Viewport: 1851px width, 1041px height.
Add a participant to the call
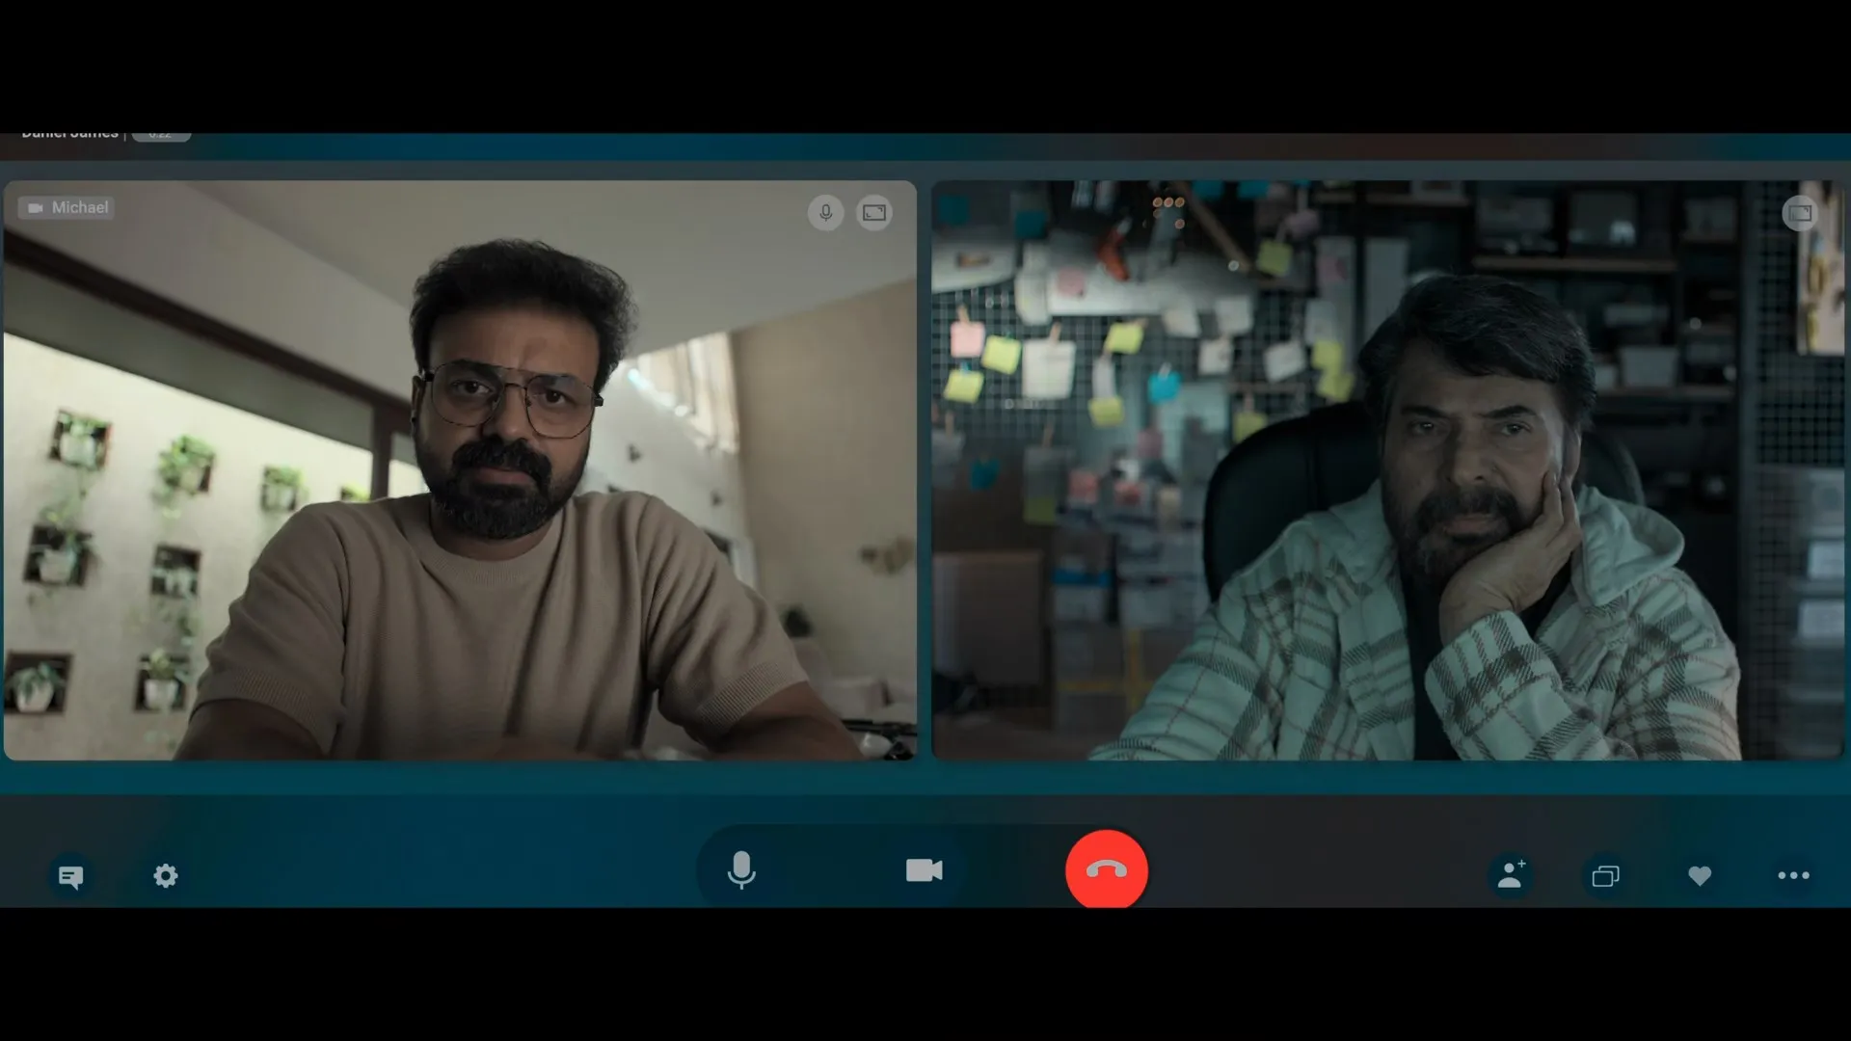click(1511, 875)
